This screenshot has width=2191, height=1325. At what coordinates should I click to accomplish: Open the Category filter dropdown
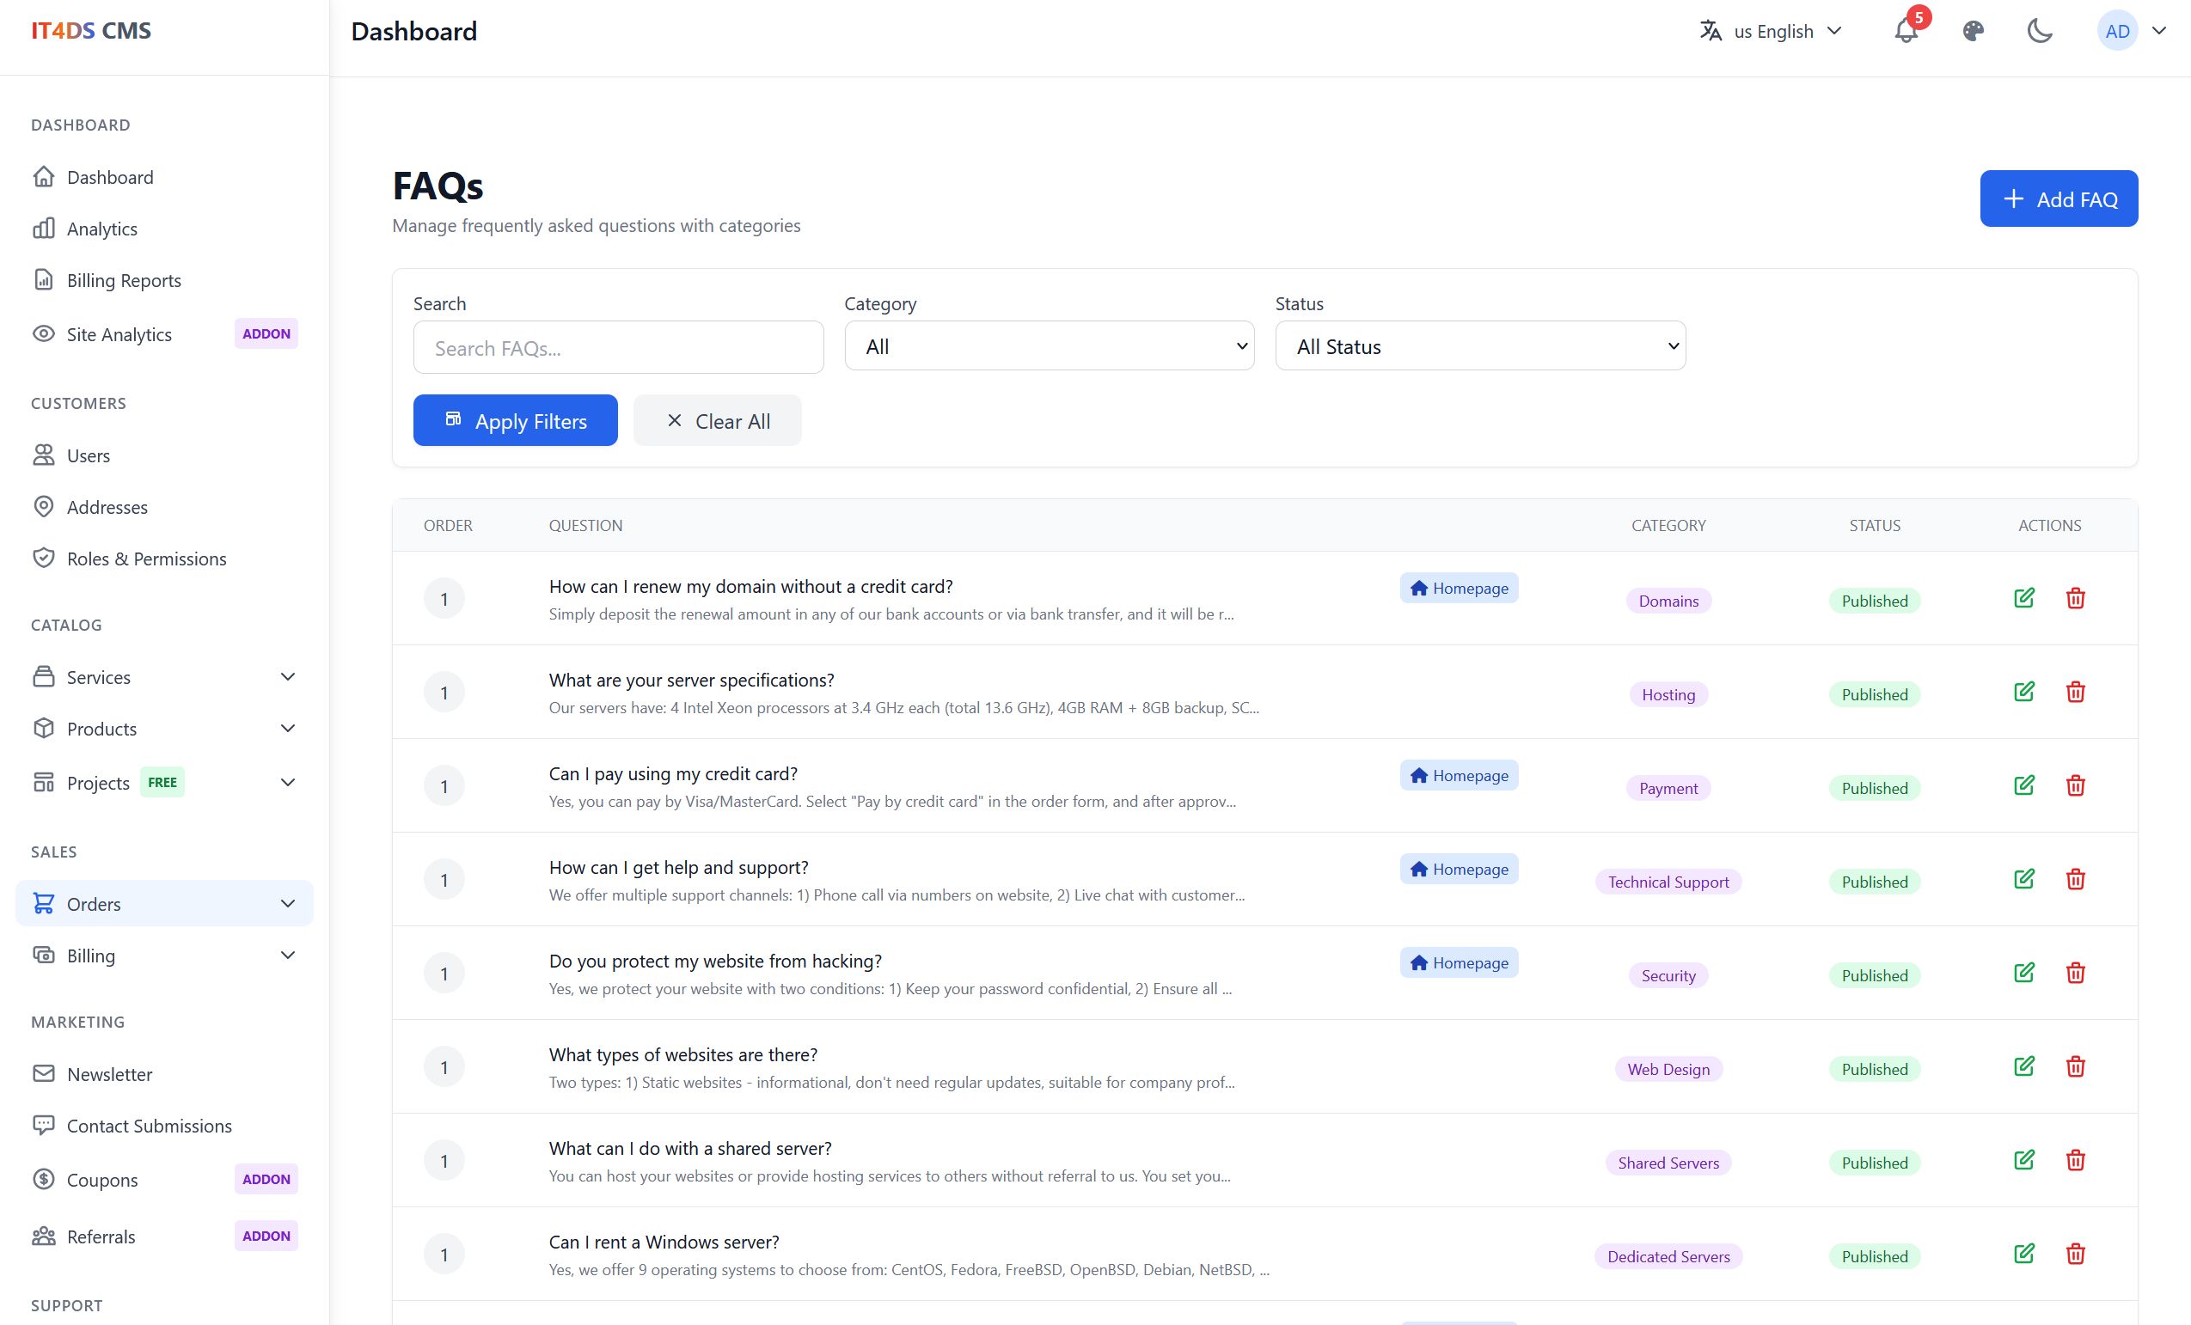1049,346
